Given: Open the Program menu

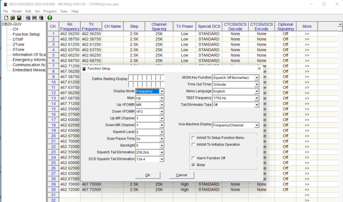Looking at the screenshot, I should tap(50, 11).
